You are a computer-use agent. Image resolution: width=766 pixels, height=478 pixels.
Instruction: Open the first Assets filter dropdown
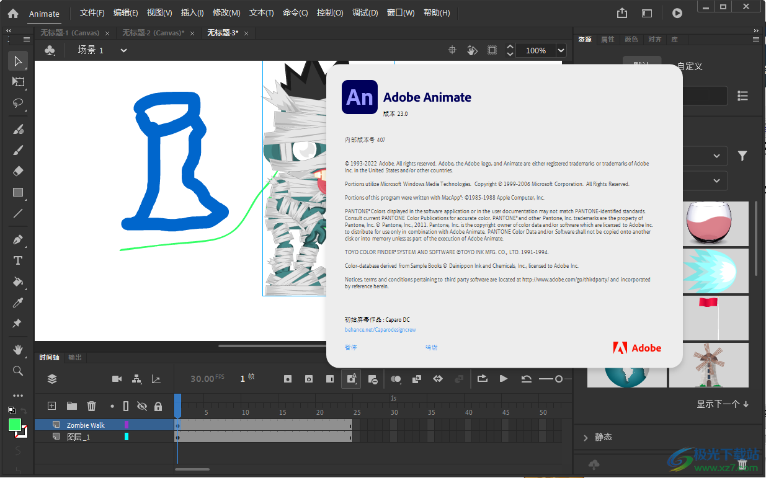[x=716, y=156]
